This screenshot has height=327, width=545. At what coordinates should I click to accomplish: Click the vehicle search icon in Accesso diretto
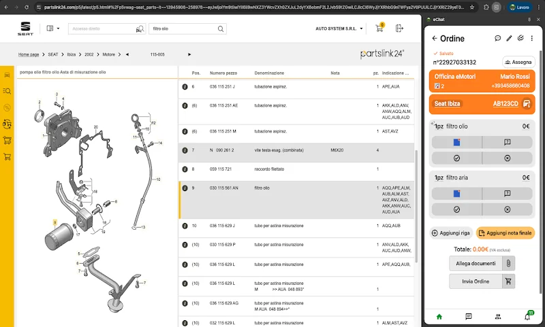140,29
